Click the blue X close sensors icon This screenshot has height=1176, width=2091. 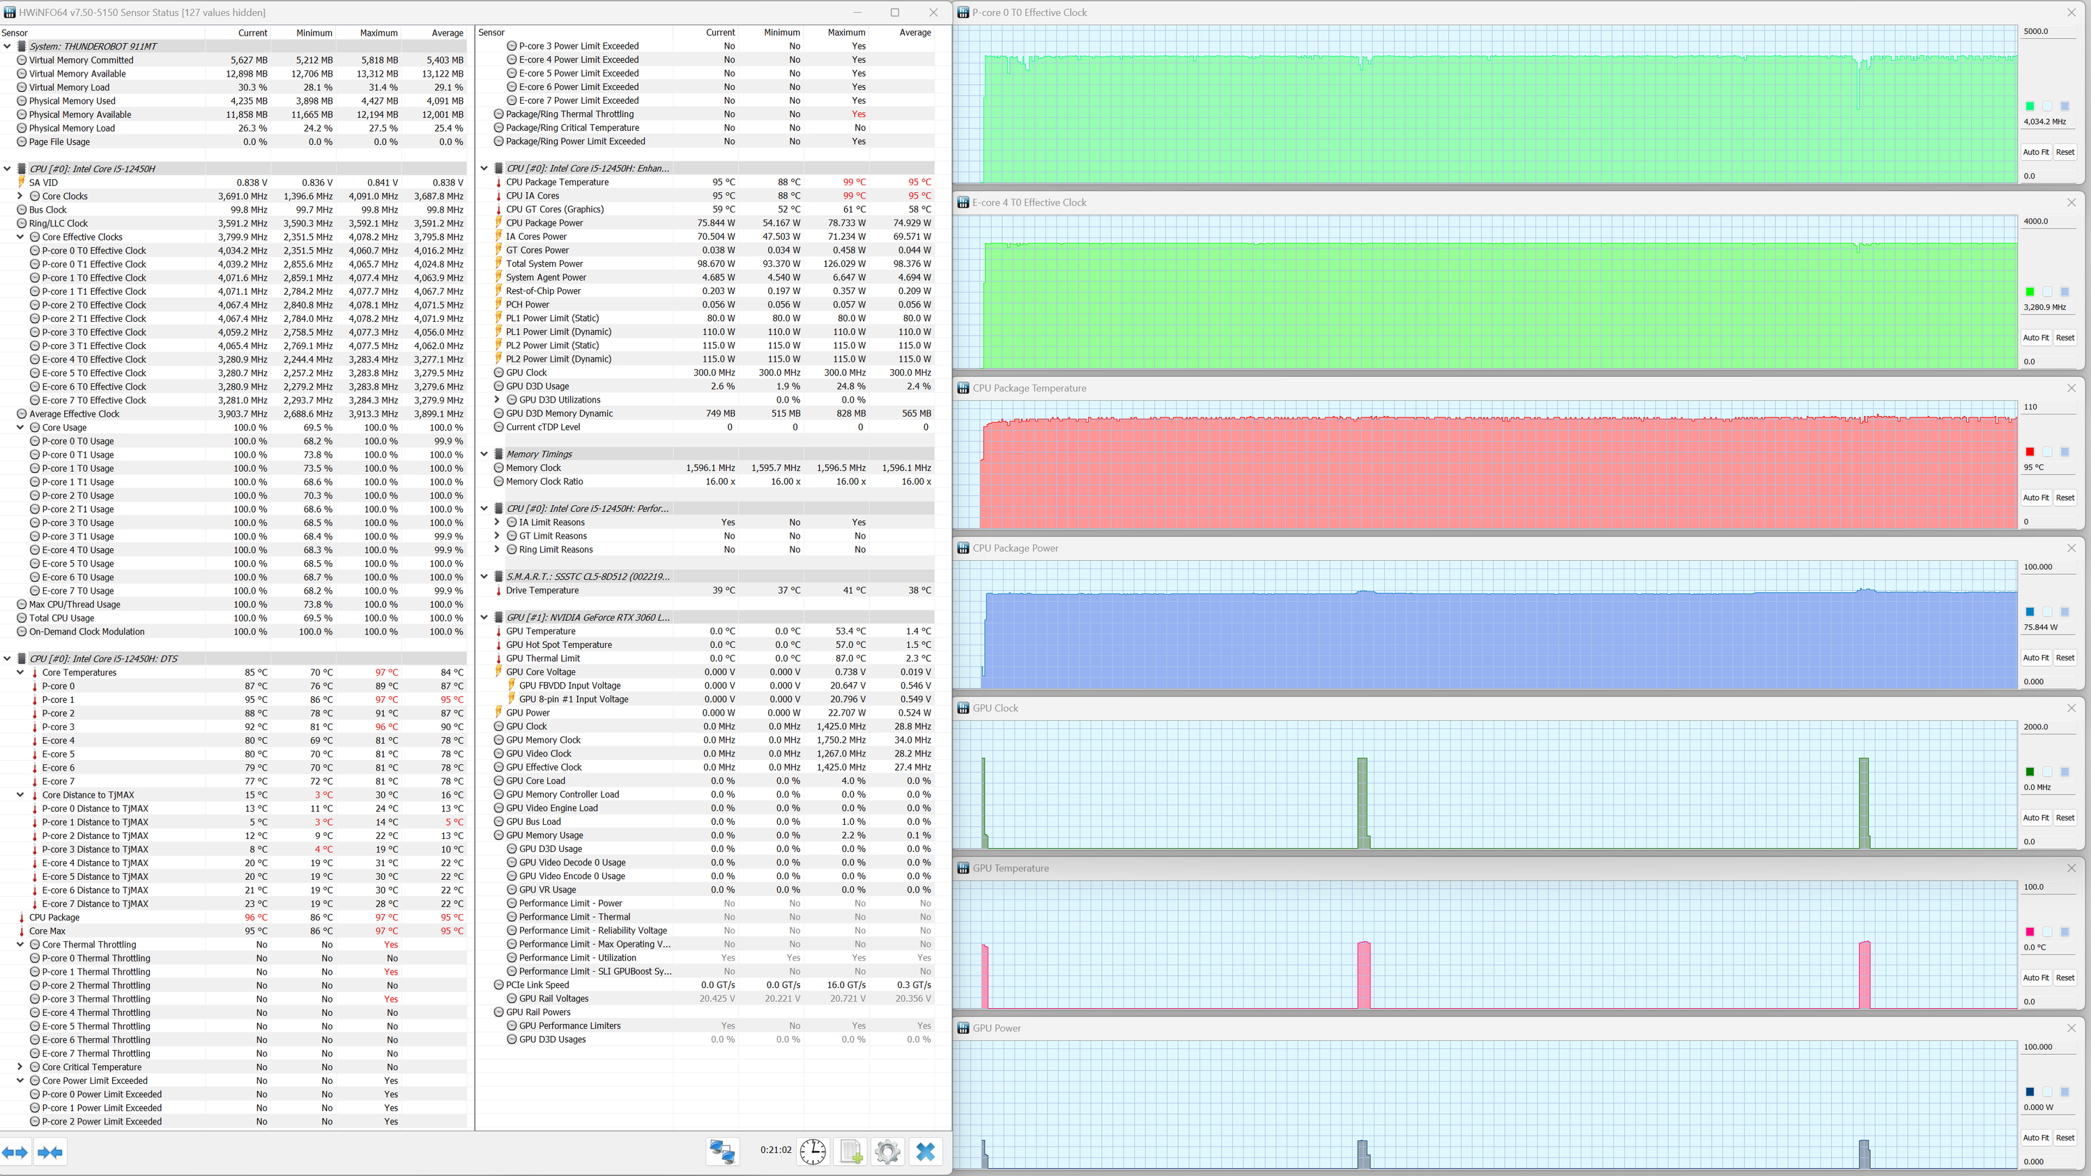click(926, 1151)
